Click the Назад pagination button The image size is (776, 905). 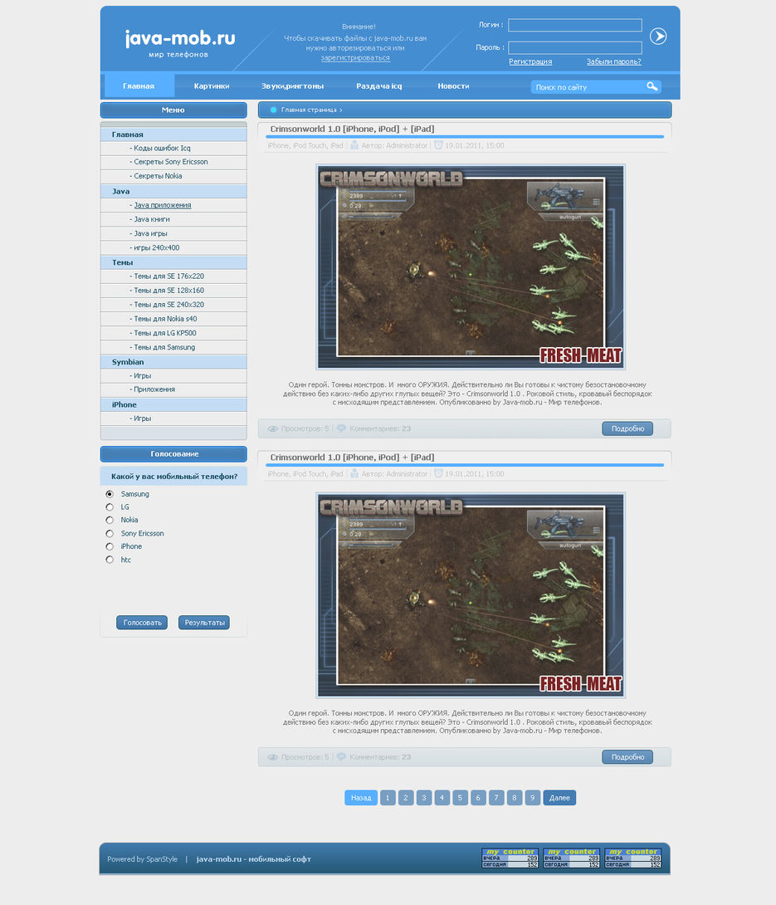click(x=361, y=798)
